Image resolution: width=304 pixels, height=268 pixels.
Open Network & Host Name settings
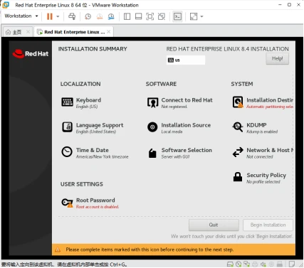tap(263, 153)
